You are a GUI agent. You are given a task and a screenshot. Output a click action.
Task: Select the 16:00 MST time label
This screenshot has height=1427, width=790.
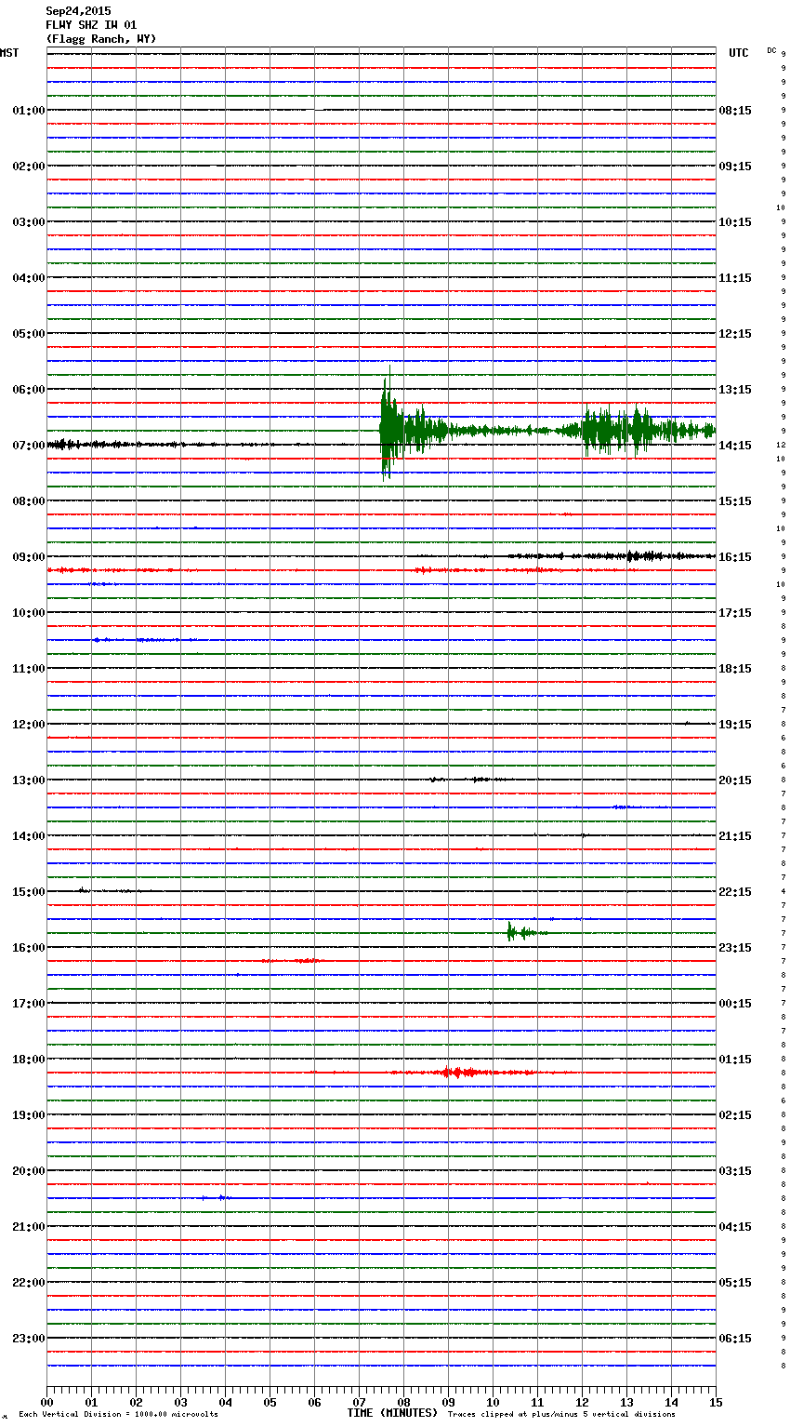[28, 948]
